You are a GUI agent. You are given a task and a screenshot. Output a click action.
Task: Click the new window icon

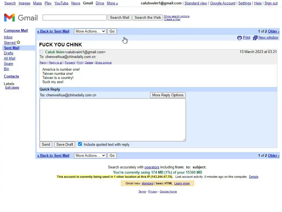click(x=255, y=38)
